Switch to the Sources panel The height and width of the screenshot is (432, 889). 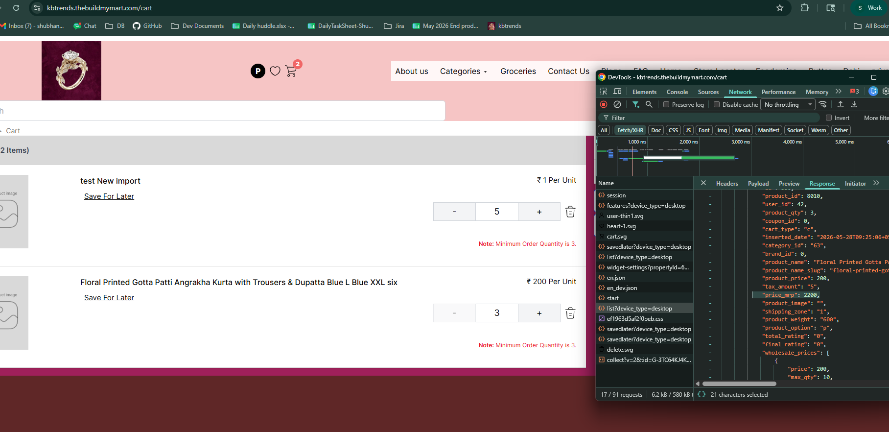[708, 92]
